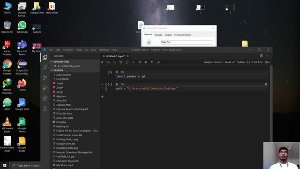Open the Explorer view in activity bar

[45, 57]
